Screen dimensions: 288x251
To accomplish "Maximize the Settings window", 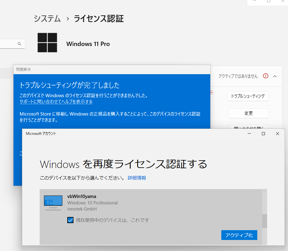I will click(268, 2).
